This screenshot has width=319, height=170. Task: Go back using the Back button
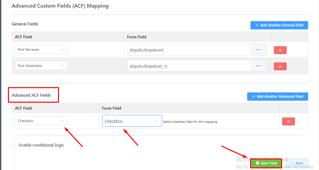point(297,163)
